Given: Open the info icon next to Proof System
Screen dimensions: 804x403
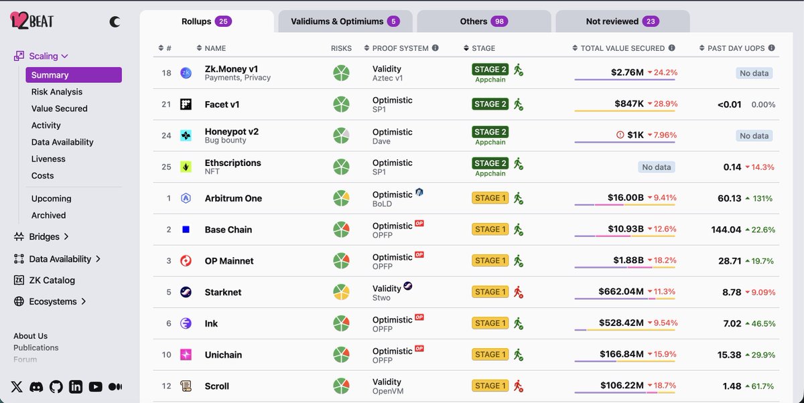Looking at the screenshot, I should (x=435, y=48).
